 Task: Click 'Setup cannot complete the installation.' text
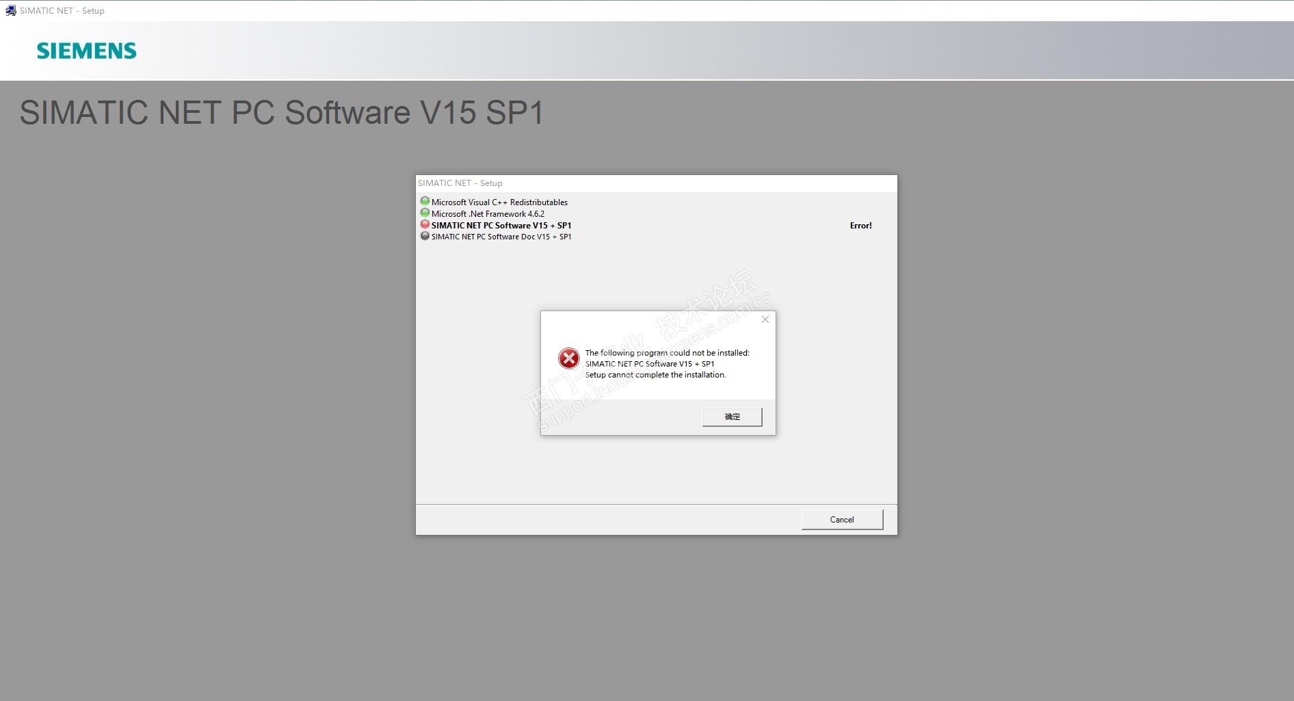click(x=655, y=375)
